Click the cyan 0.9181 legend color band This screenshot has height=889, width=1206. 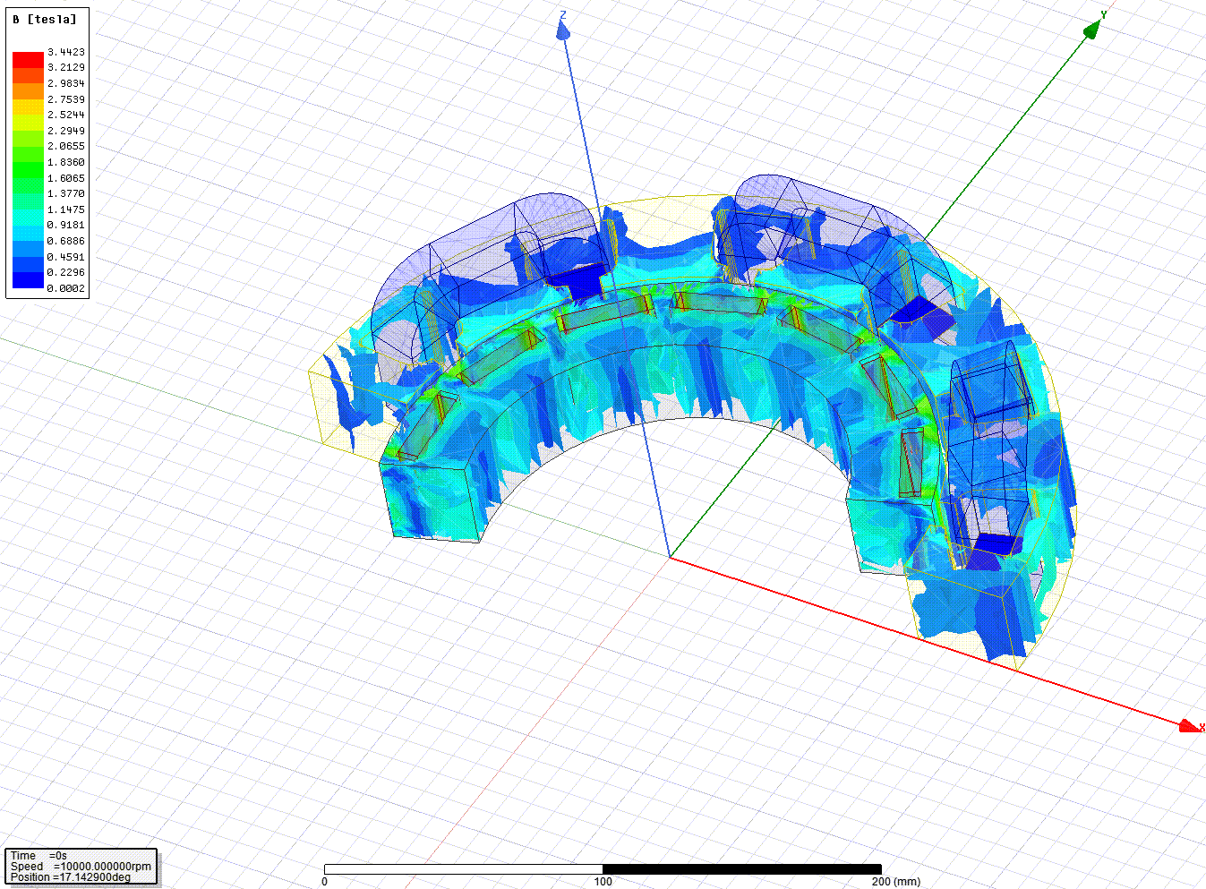(28, 225)
